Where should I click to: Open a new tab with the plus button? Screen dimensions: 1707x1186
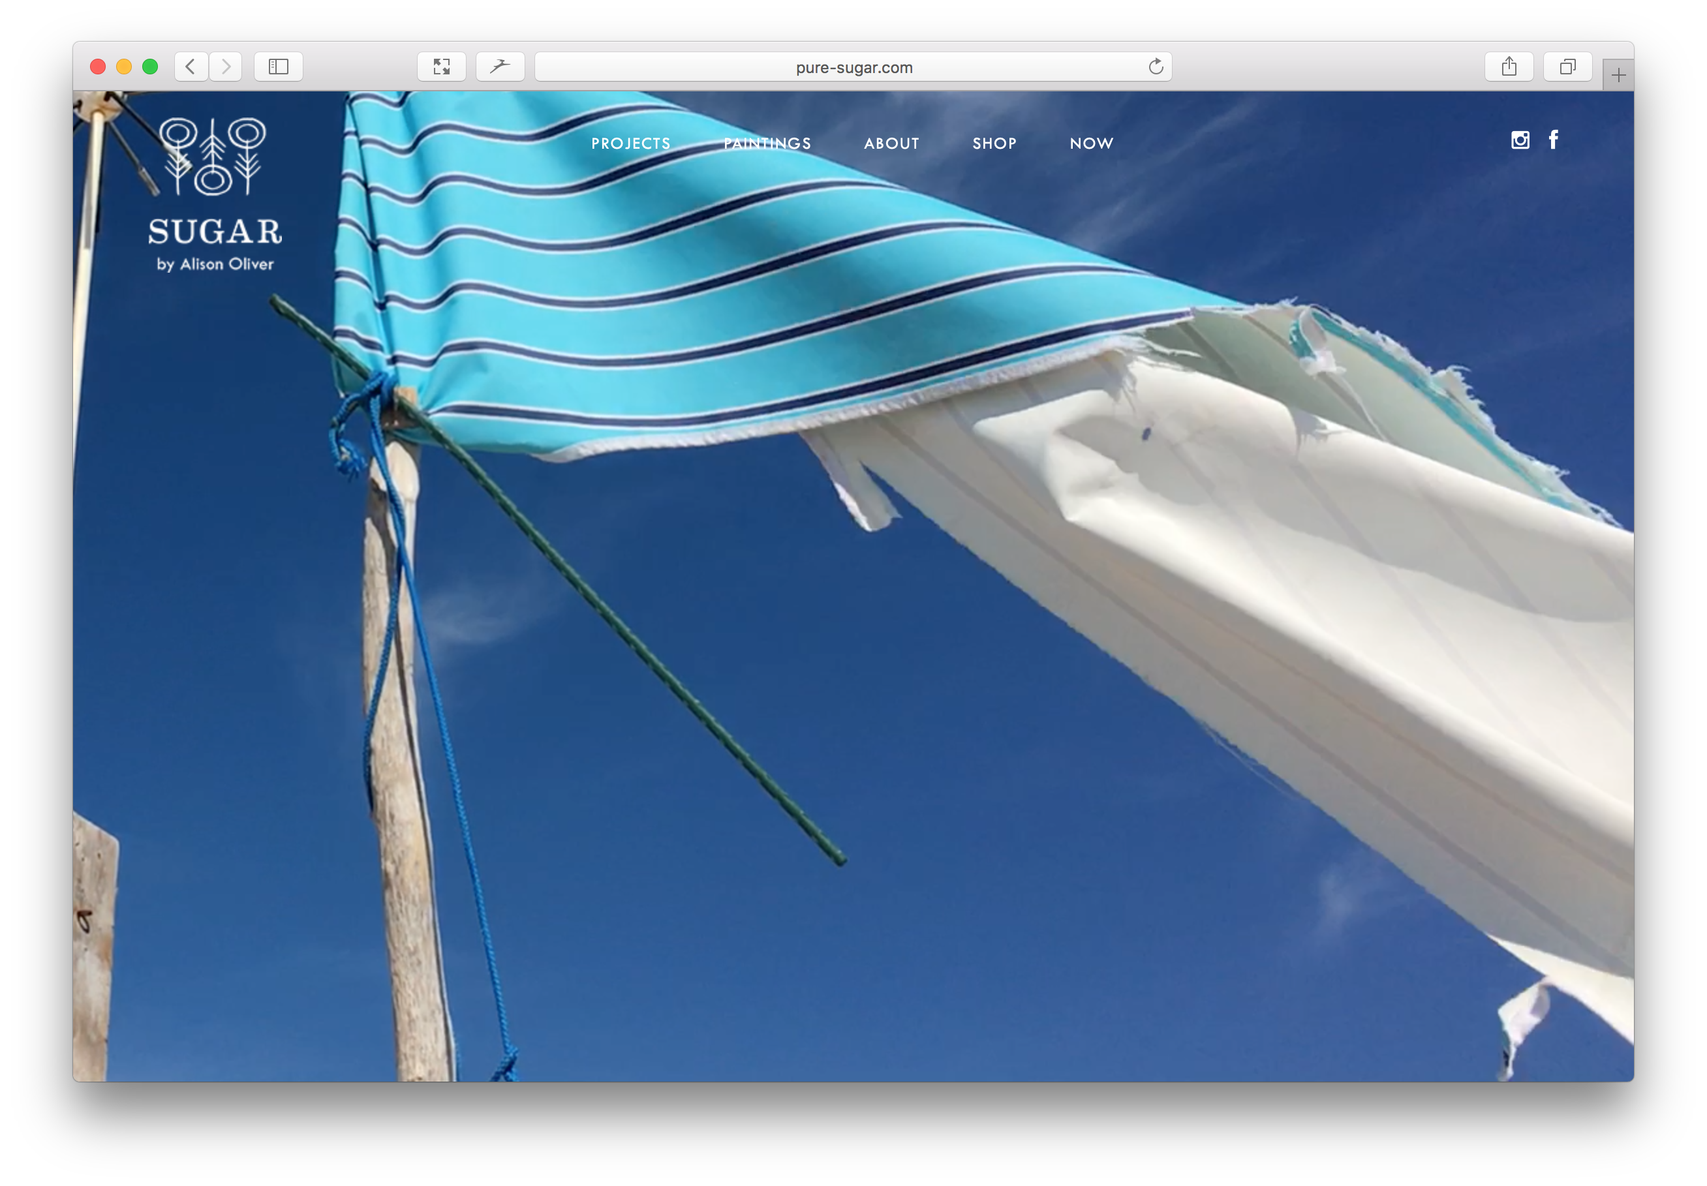point(1618,75)
